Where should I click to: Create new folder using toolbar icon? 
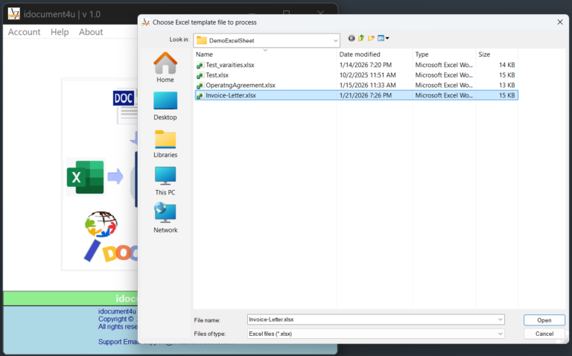tap(371, 38)
